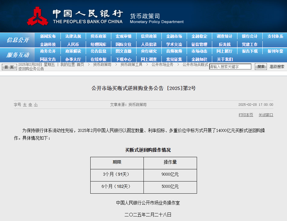Select 公告信息 in service menu

[x=98, y=51]
